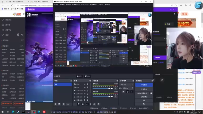This screenshot has height=114, width=203.
Task: Open the 场景集合(S) menu in OBS
Action: pos(94,5)
